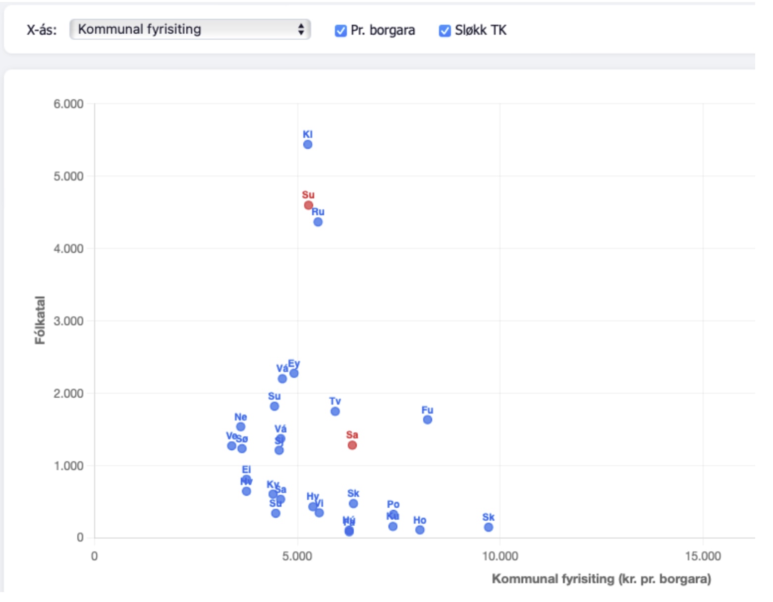Screen dimensions: 773x602
Task: Pick the 'Ve' data point
Action: 231,446
